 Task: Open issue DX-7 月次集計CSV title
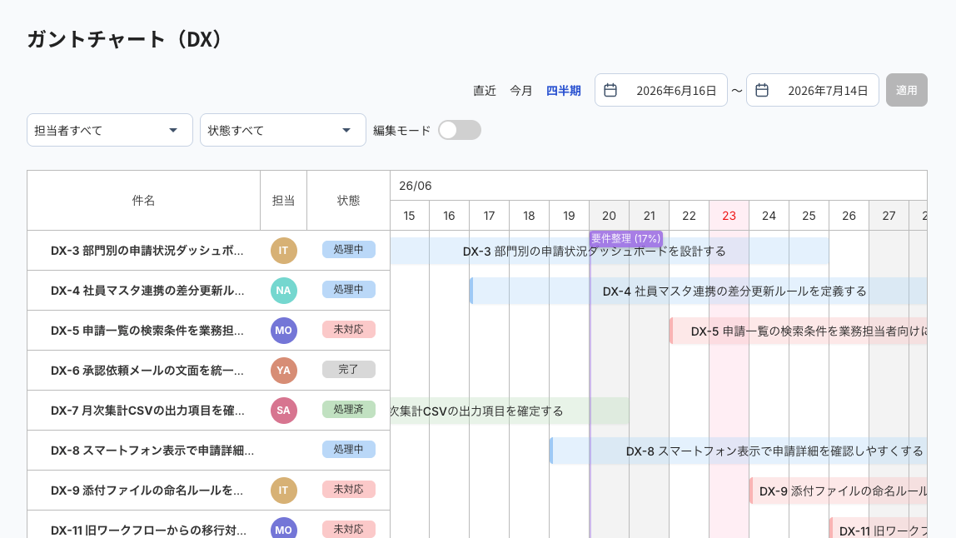tap(147, 411)
